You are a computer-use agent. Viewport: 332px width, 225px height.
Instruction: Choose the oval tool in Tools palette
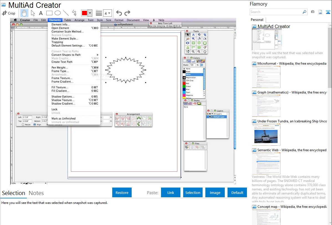[x=199, y=43]
